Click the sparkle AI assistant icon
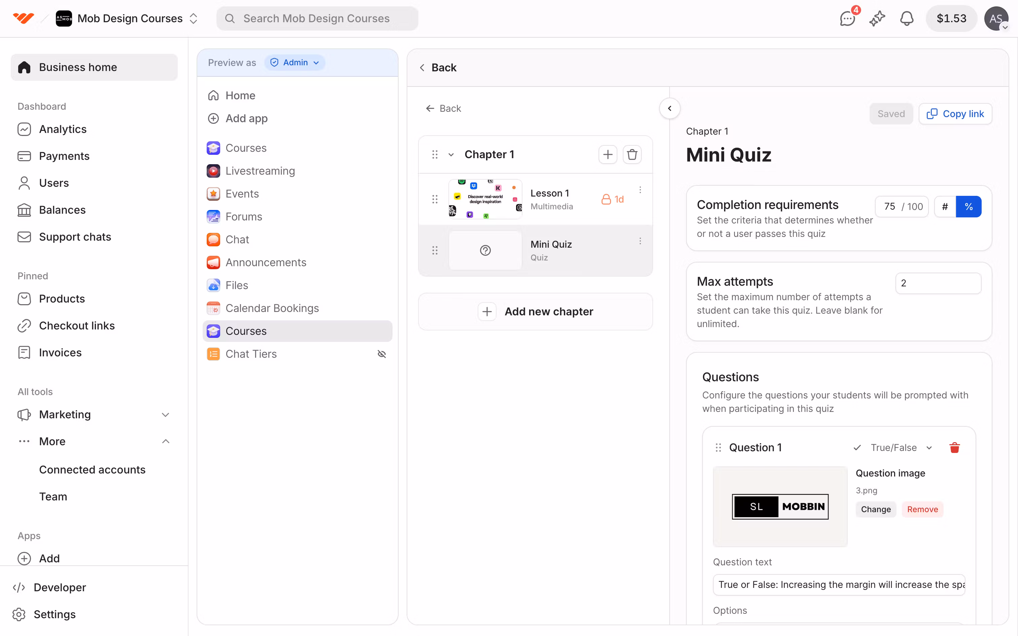1018x636 pixels. click(877, 19)
